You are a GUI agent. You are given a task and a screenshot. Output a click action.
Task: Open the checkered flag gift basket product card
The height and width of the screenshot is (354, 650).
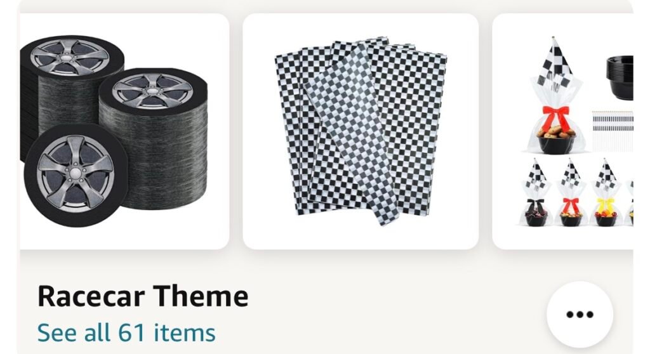(x=562, y=131)
